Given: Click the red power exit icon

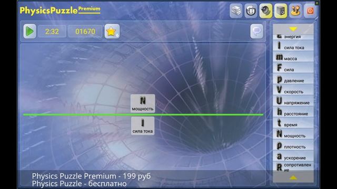Looking at the screenshot, I should 310,10.
